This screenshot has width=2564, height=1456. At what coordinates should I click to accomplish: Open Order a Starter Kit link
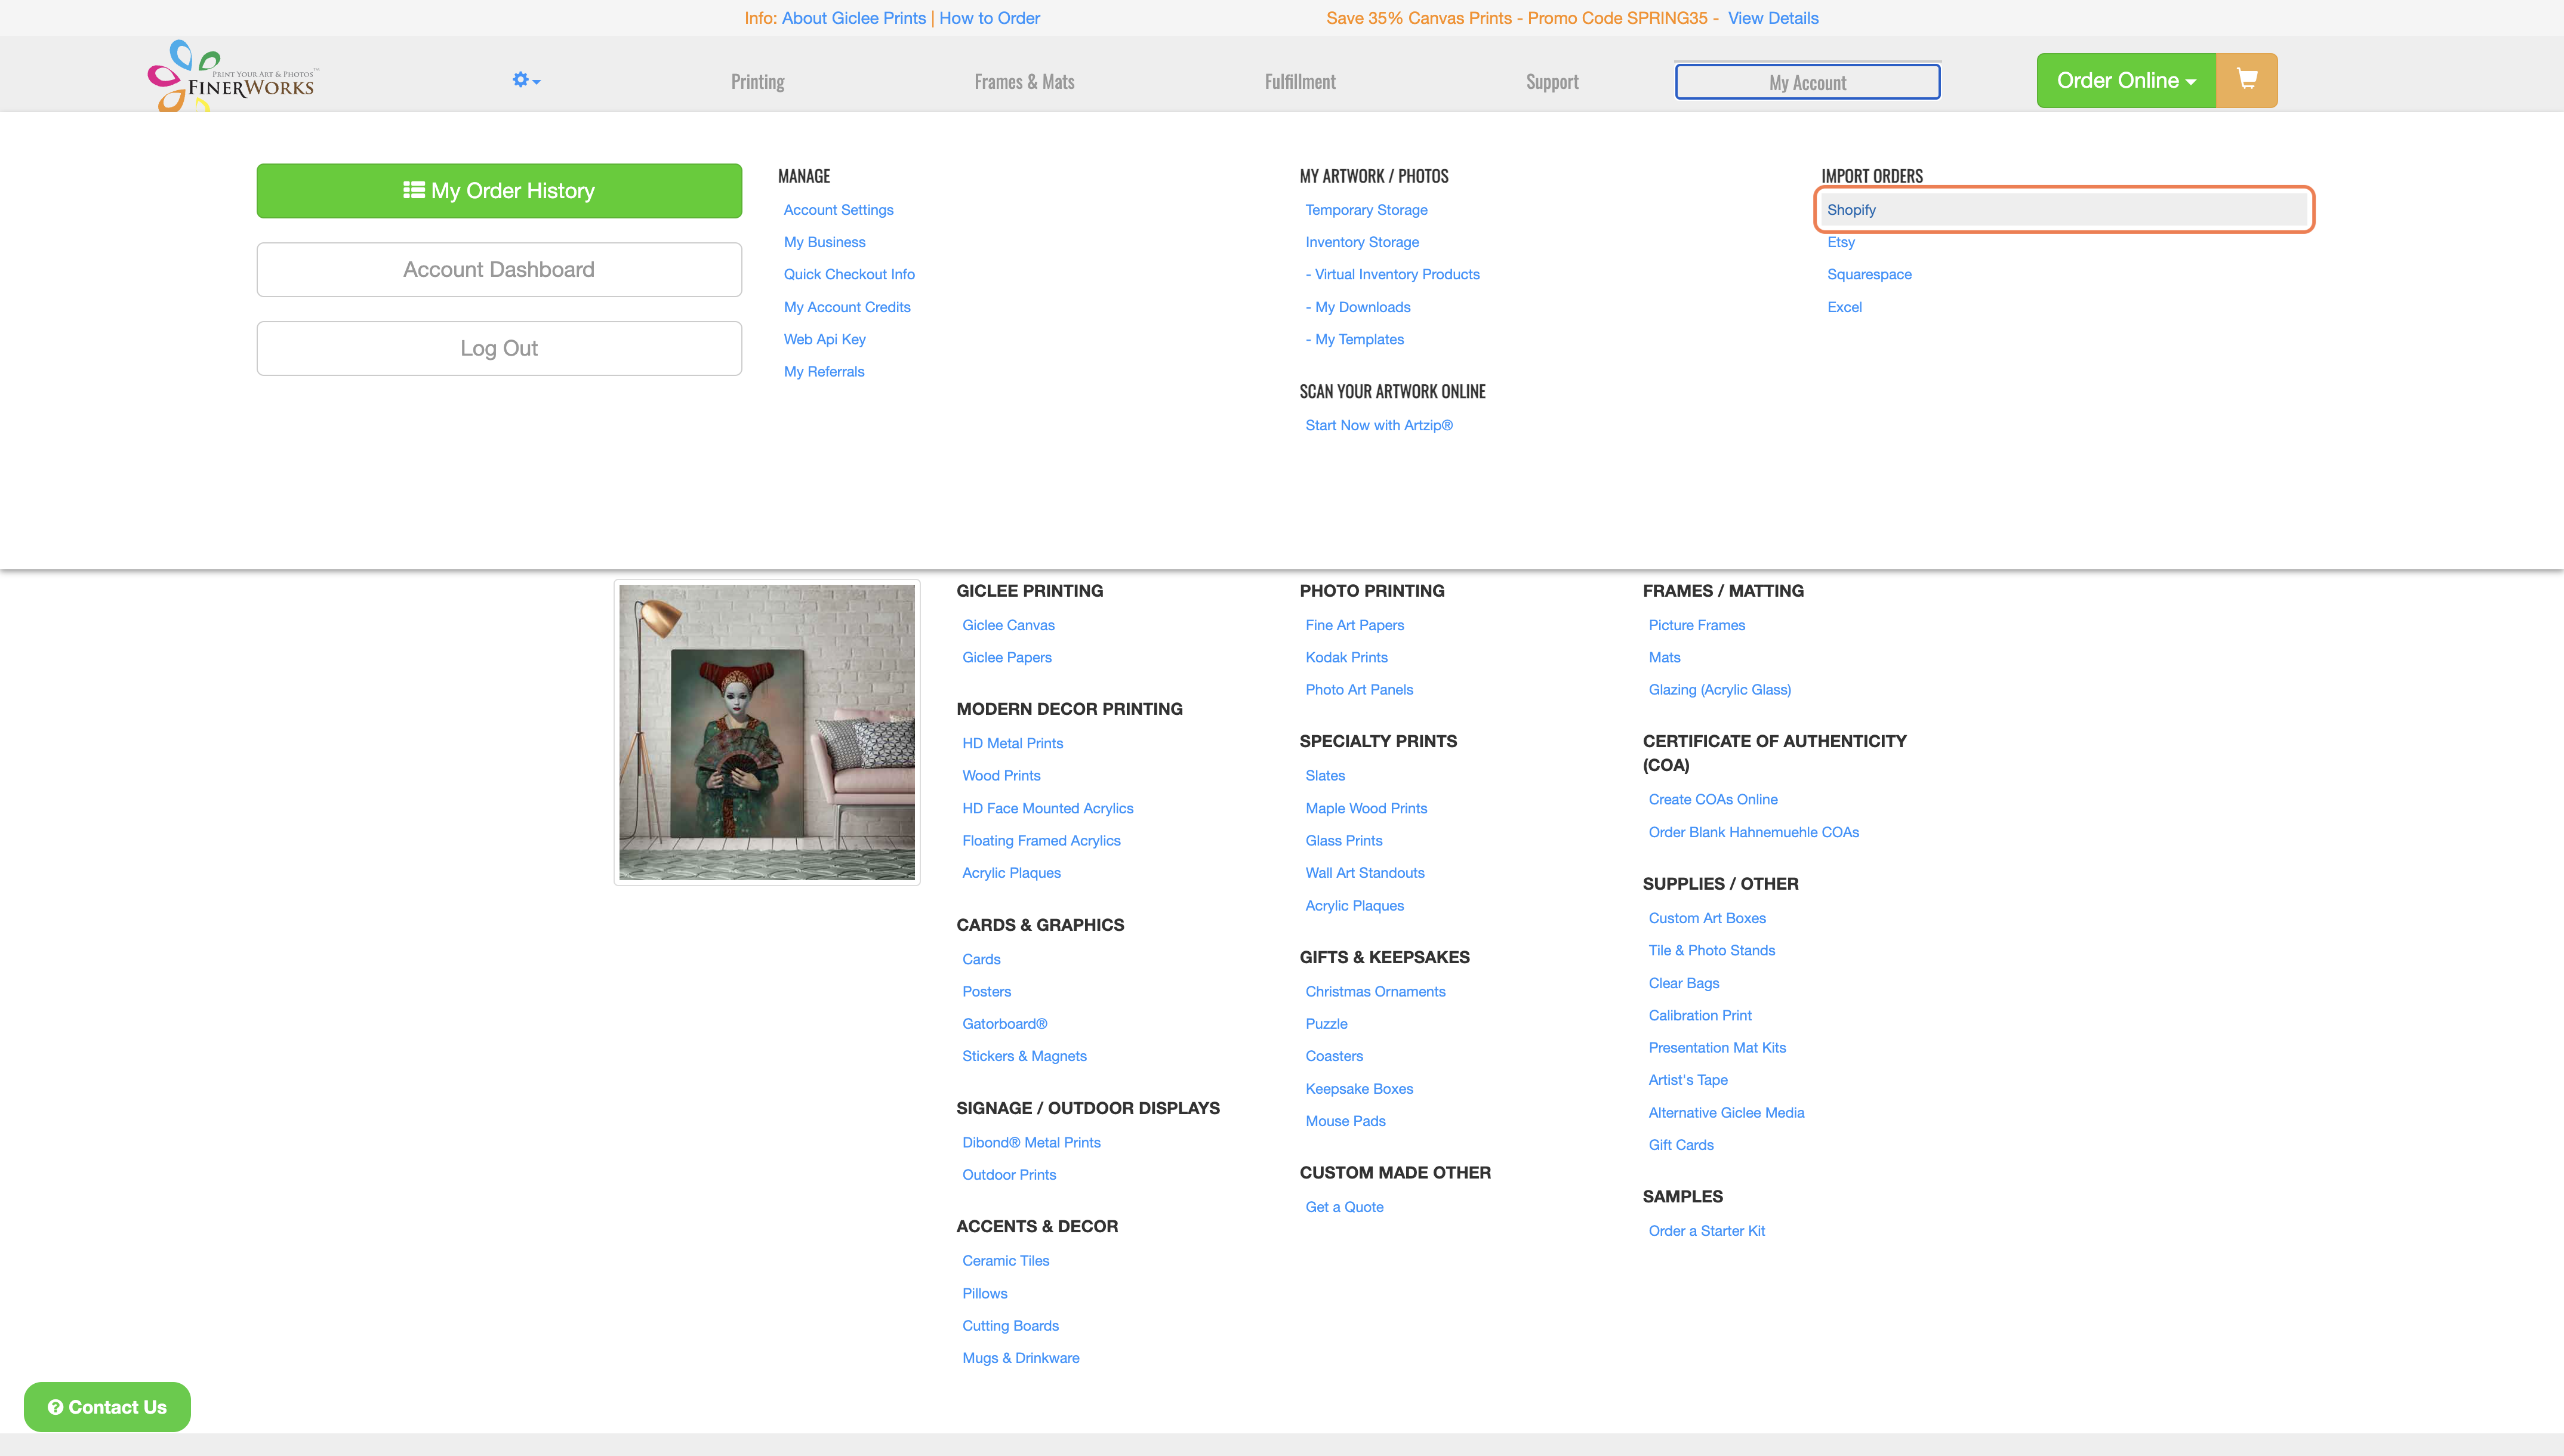click(1706, 1231)
